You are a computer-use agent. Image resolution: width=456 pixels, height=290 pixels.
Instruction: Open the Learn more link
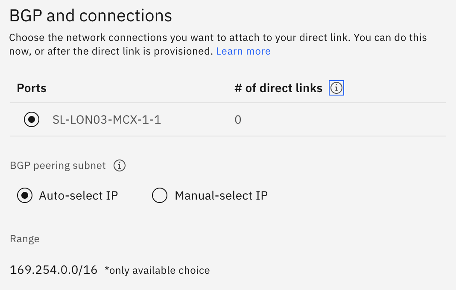point(243,51)
